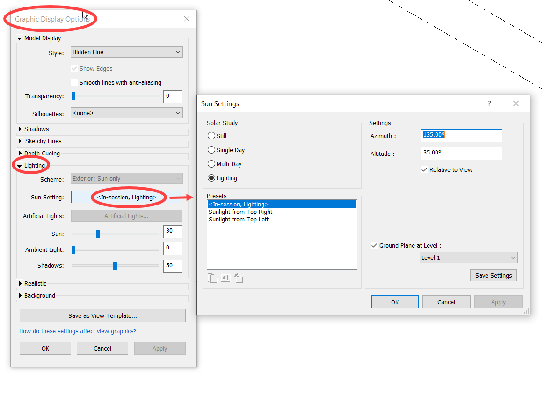Click the delete preset icon in Sun Settings
The height and width of the screenshot is (396, 545).
[x=239, y=278]
